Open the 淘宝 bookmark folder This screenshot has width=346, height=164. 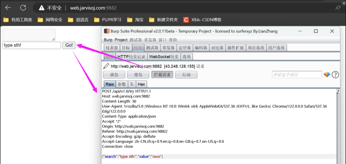pyautogui.click(x=135, y=20)
